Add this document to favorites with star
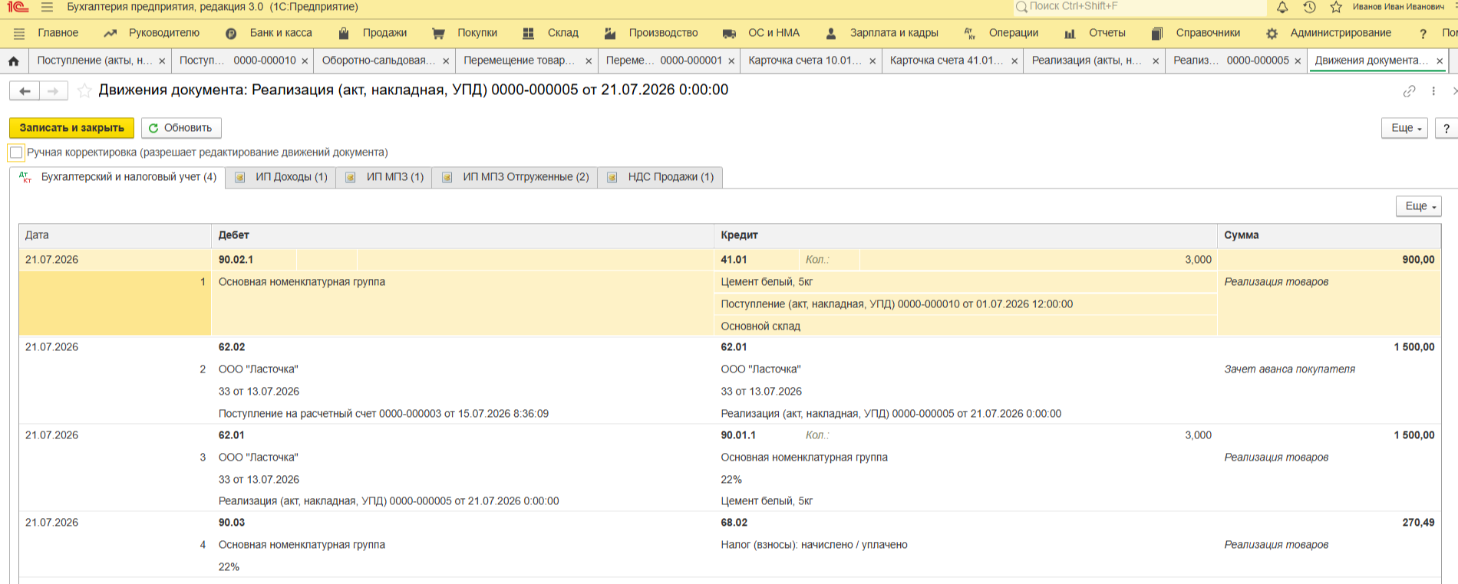 click(84, 90)
